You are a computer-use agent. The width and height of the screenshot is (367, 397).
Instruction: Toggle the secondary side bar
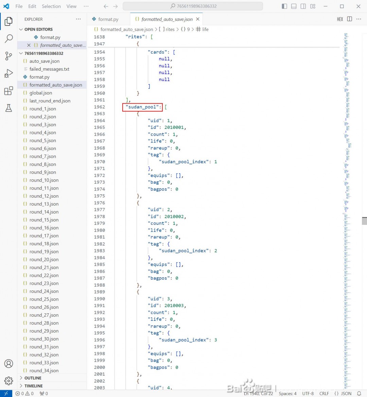coord(303,6)
